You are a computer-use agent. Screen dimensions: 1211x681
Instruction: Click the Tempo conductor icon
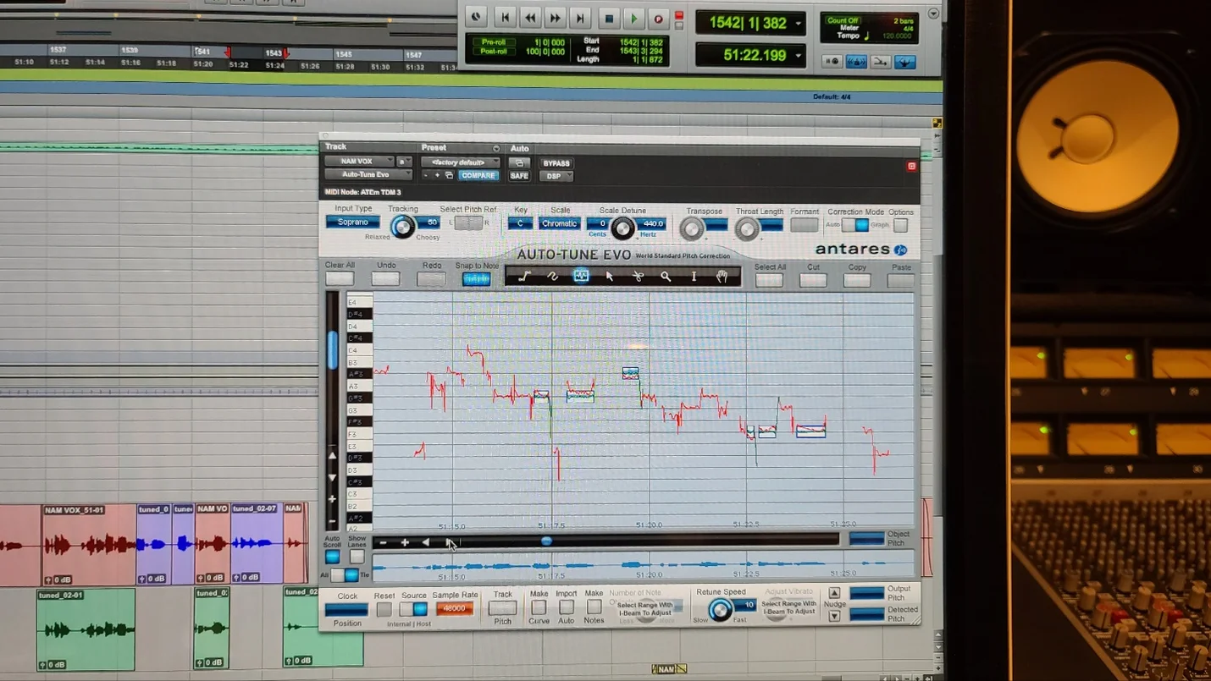[905, 62]
